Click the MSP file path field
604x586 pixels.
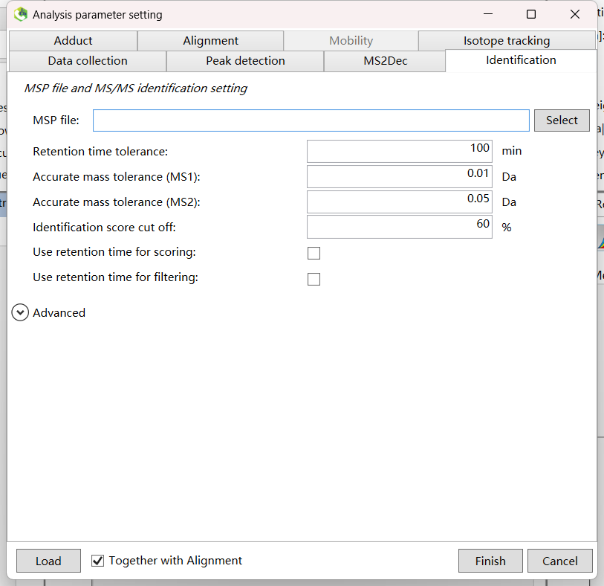[311, 120]
